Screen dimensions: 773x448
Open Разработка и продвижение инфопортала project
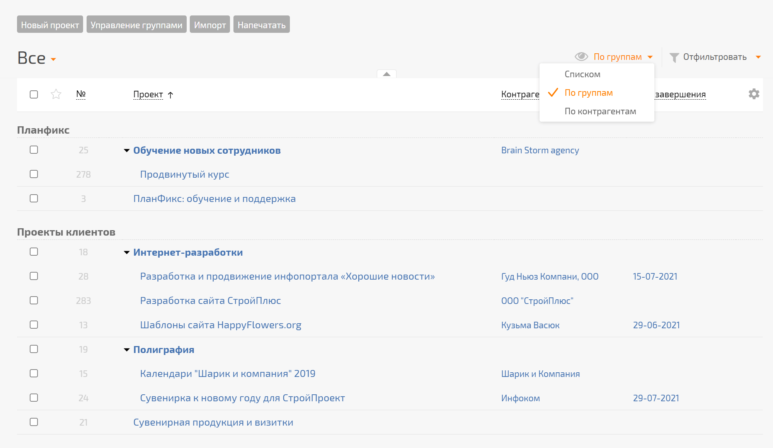coord(288,277)
